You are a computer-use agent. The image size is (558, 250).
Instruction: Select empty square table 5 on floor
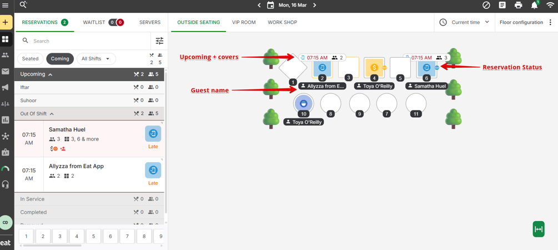click(400, 67)
